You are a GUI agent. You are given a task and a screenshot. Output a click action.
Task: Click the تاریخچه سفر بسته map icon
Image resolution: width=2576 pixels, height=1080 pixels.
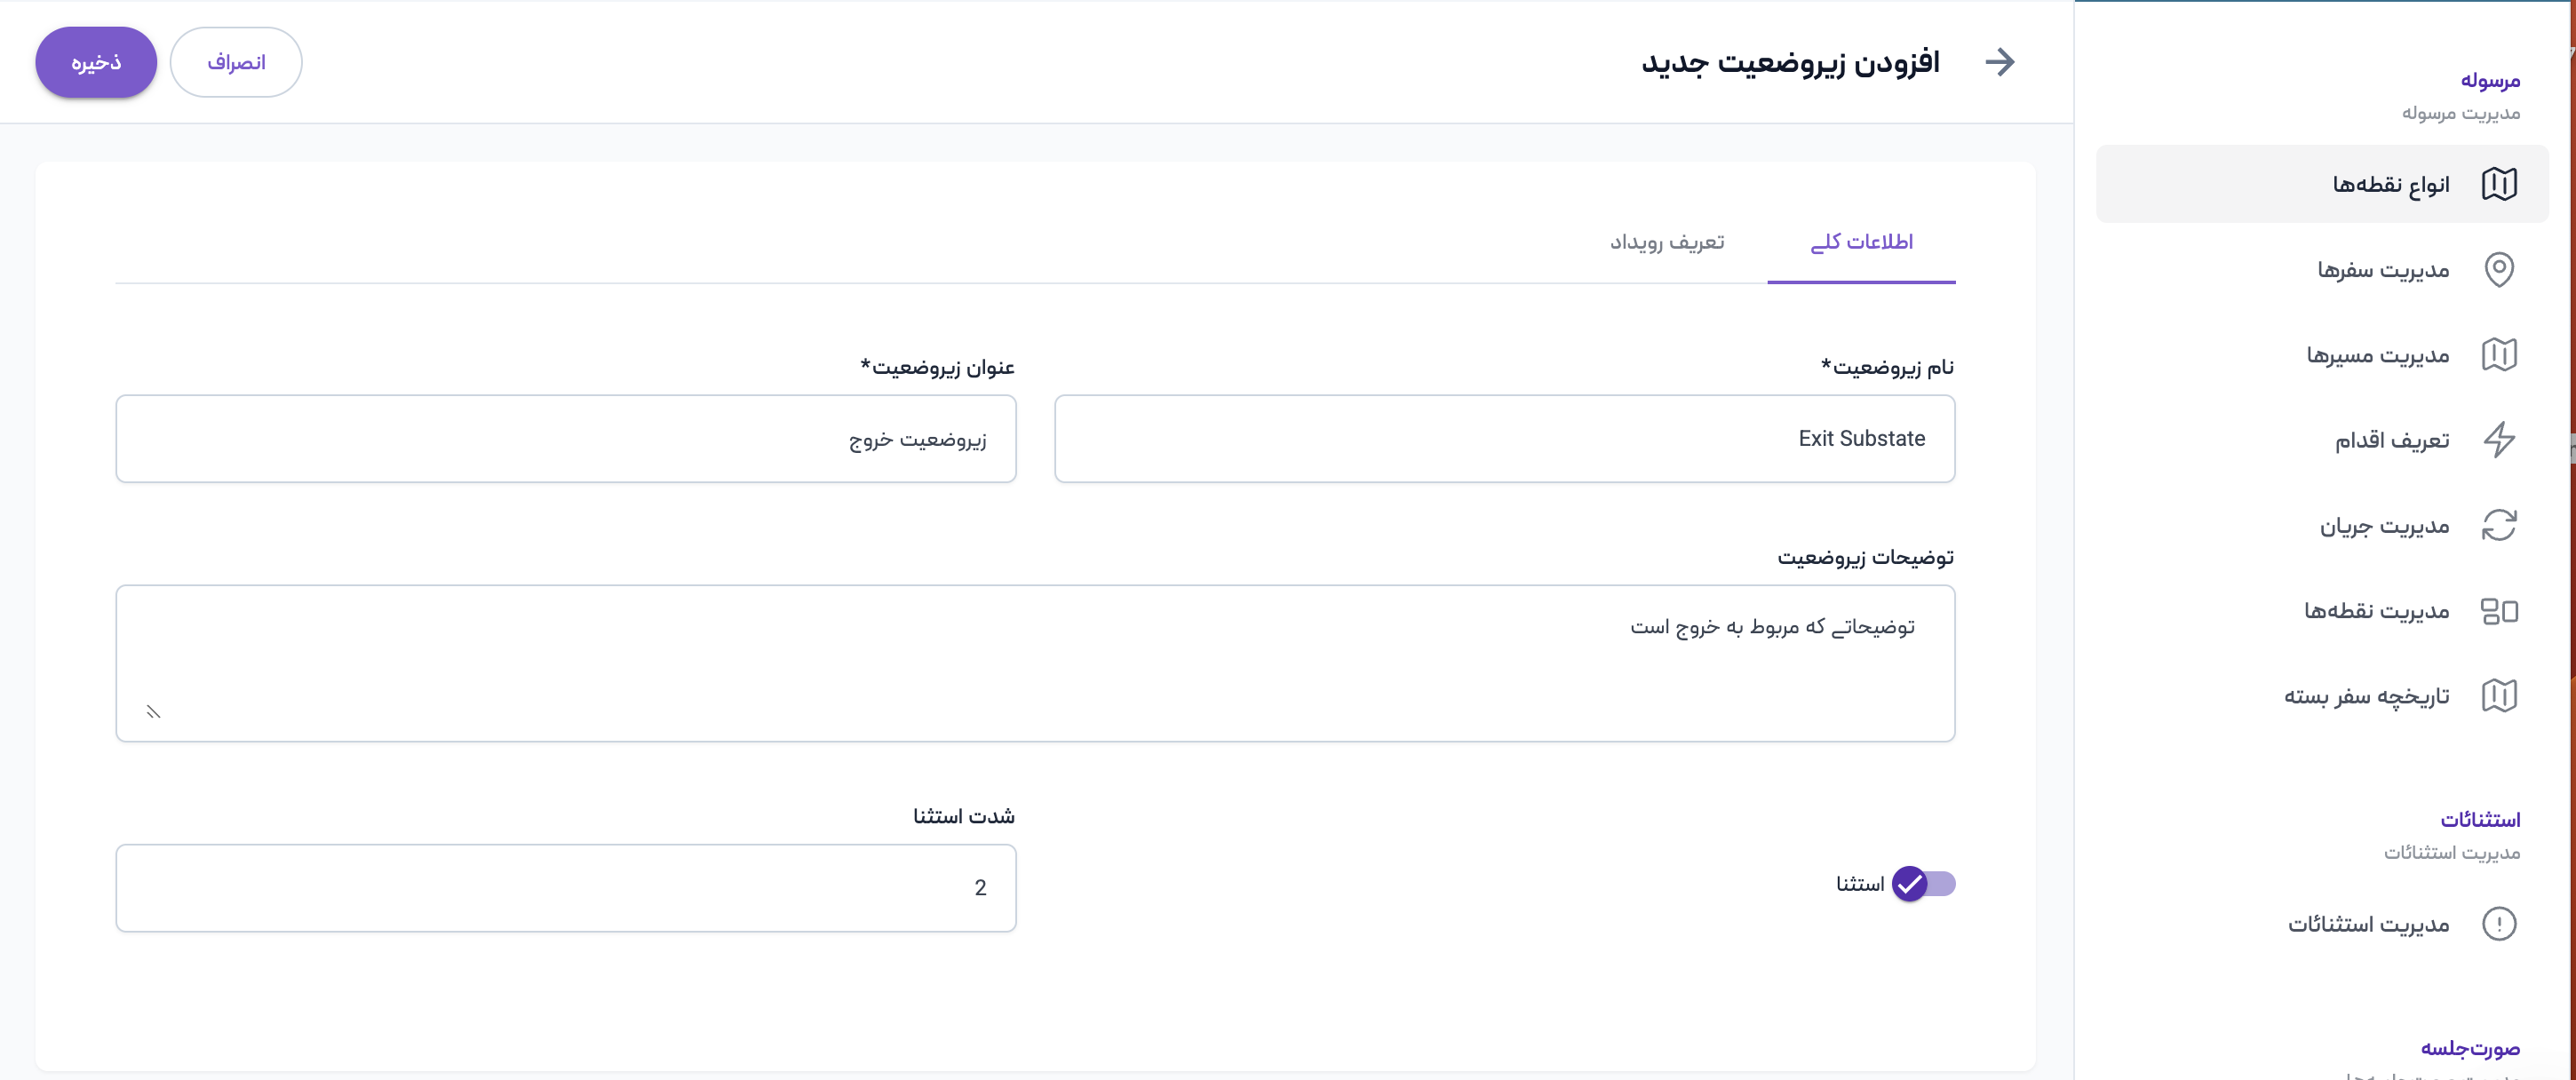[x=2498, y=696]
